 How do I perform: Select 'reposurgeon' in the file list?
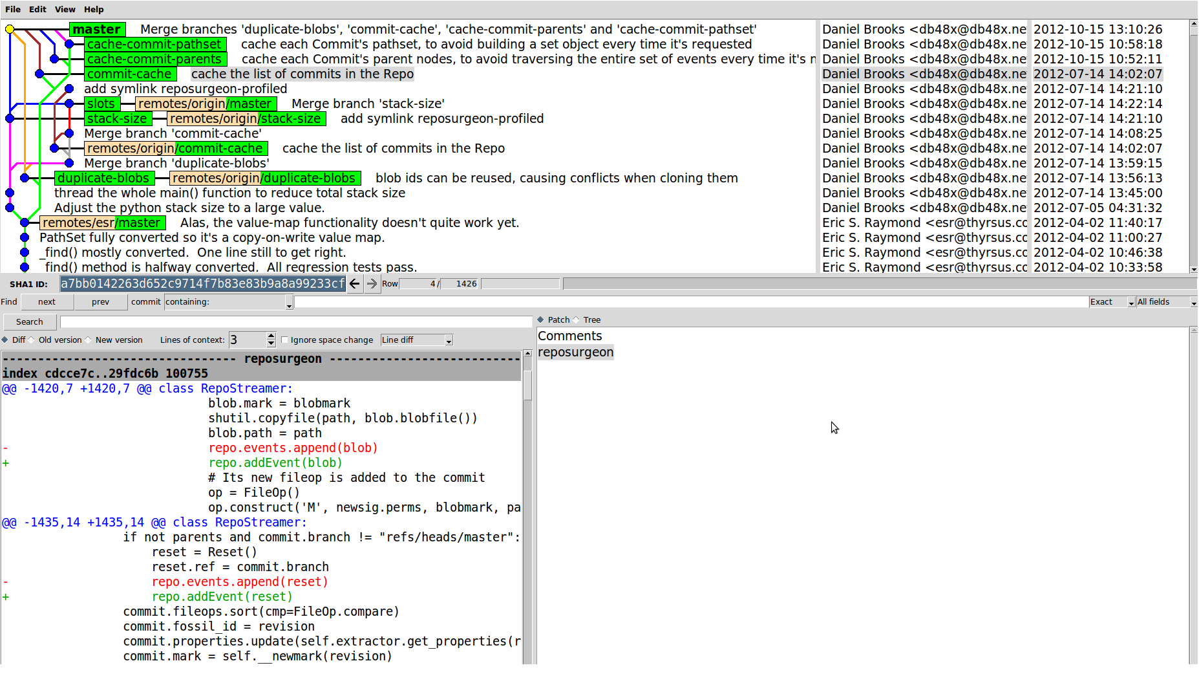tap(575, 352)
